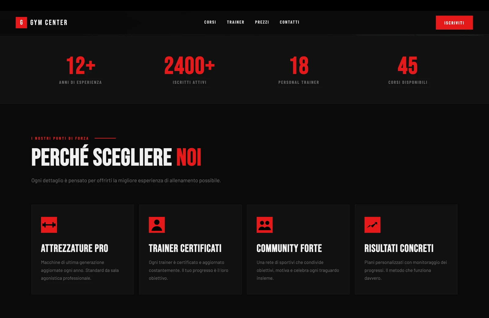The width and height of the screenshot is (489, 318).
Task: Click the 2400+ statistic number
Action: 189,65
